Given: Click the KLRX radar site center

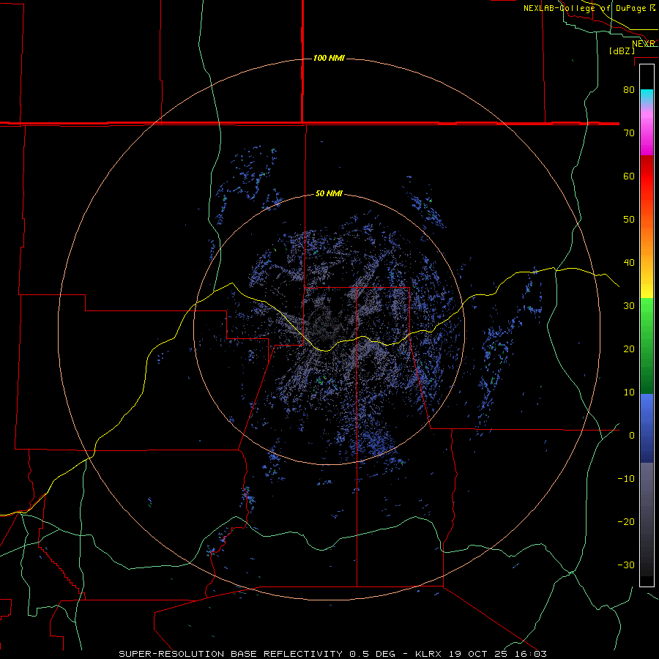Looking at the screenshot, I should click(x=329, y=329).
